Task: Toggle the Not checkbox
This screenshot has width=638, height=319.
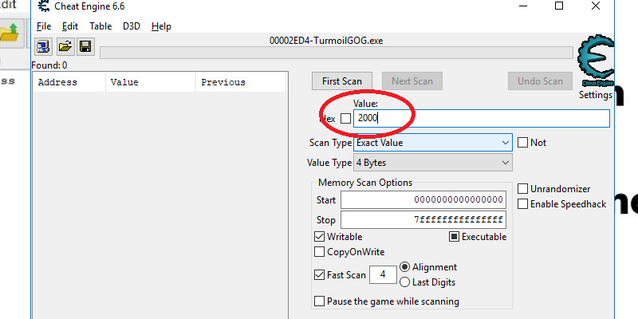Action: (523, 143)
